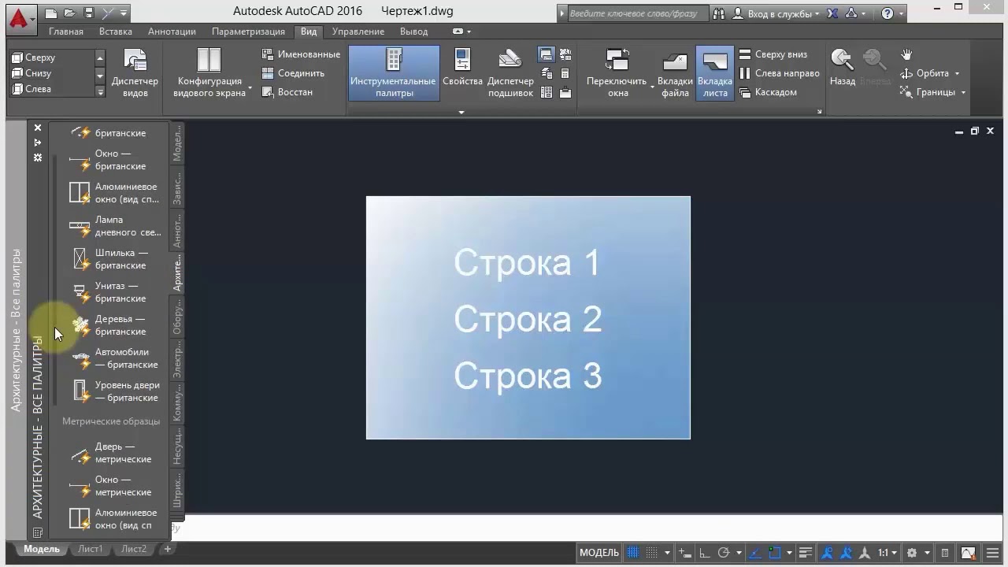Click the calculator icon in palettes panel
1008x567 pixels.
click(x=565, y=73)
